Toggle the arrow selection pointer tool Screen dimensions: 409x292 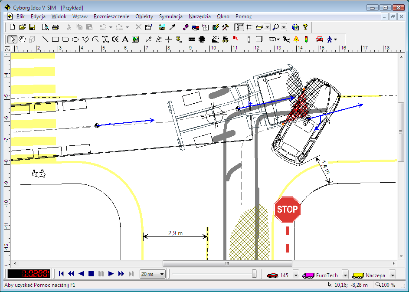12,39
